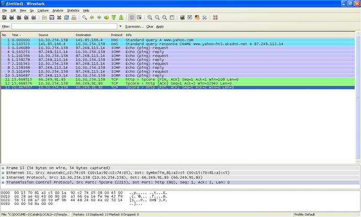Select packet 1 DNS query www.yahoo.com
This screenshot has width=361, height=217.
(x=177, y=40)
